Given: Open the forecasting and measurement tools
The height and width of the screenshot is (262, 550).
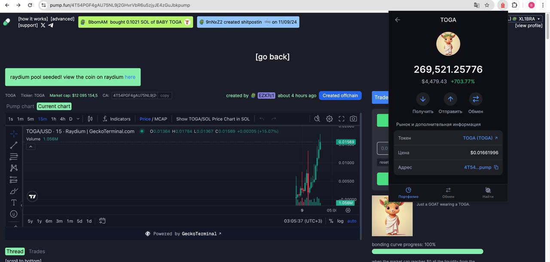Looking at the screenshot, I should point(14,180).
